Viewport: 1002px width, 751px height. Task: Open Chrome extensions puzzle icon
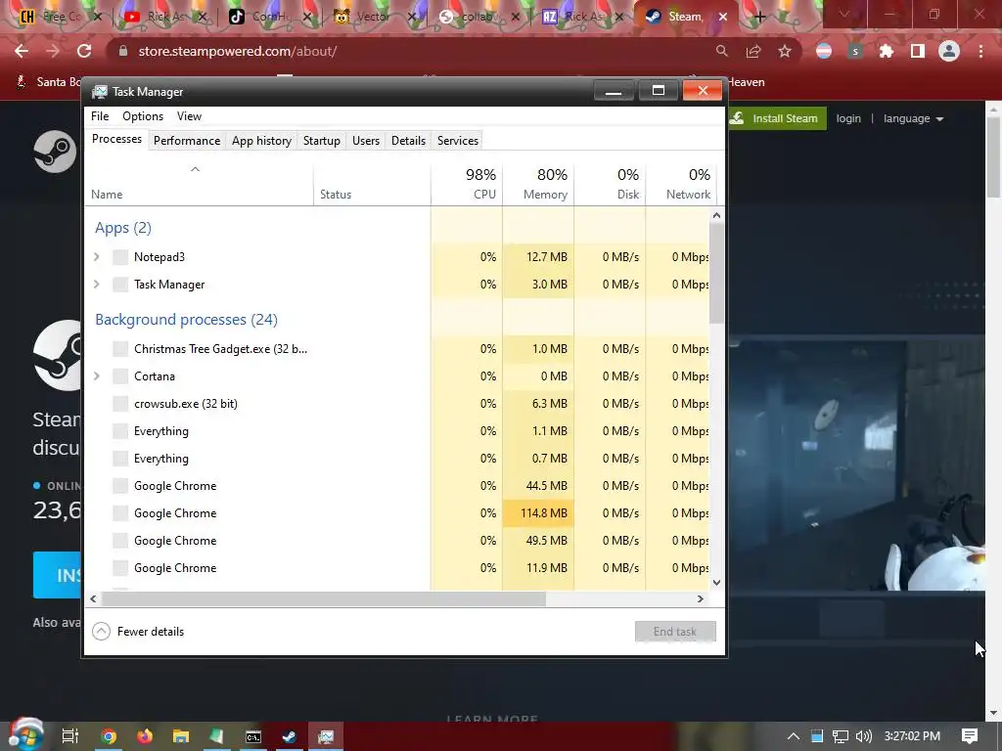[887, 51]
